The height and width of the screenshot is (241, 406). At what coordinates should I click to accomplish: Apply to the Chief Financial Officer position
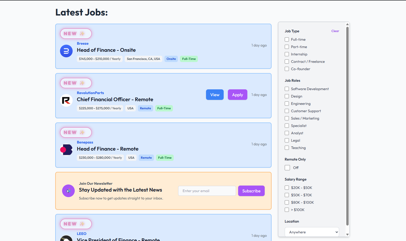click(237, 95)
